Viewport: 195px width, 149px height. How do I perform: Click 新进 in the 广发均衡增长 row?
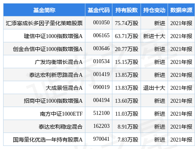coord(160,62)
